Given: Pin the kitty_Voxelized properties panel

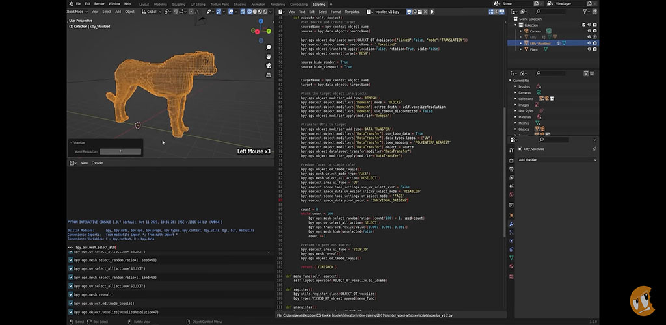Looking at the screenshot, I should (594, 149).
